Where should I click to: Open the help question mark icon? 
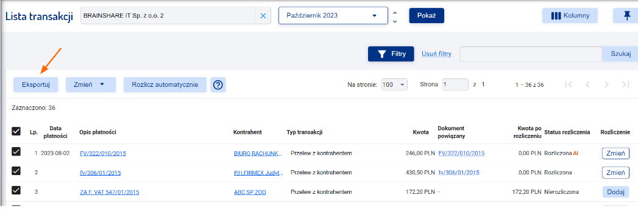click(218, 85)
